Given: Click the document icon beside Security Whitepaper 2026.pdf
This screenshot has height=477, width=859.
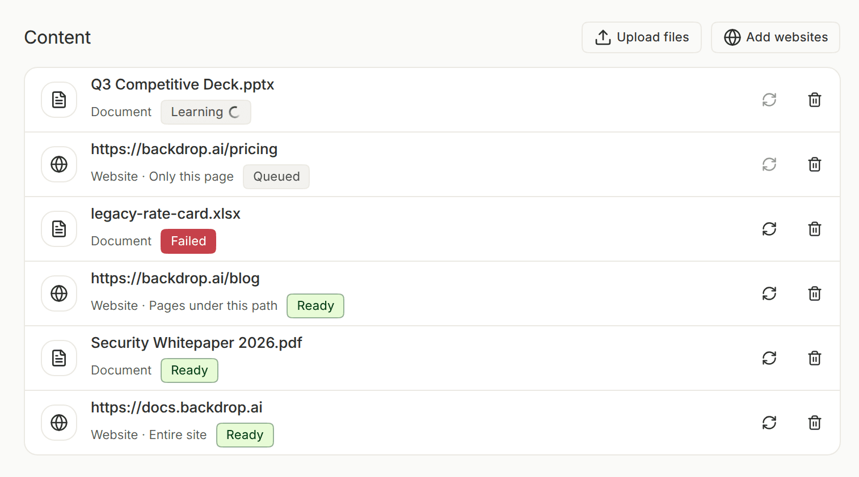Looking at the screenshot, I should click(59, 358).
